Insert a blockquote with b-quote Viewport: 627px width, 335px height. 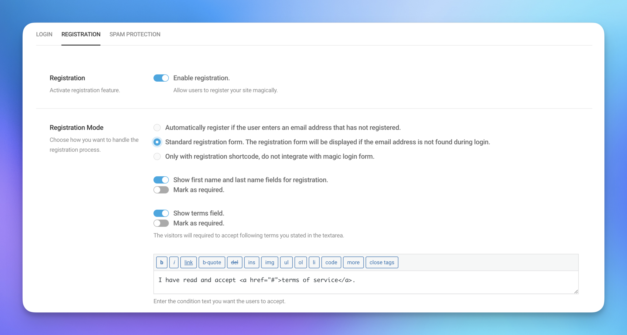pyautogui.click(x=212, y=262)
